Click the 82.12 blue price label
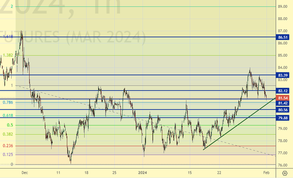293x178 pixels. 283,91
